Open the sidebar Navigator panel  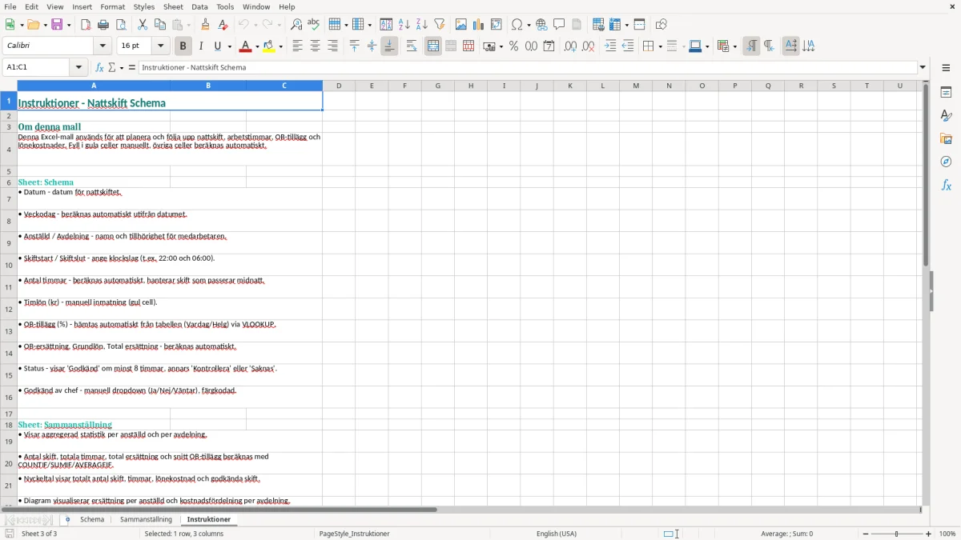tap(946, 162)
